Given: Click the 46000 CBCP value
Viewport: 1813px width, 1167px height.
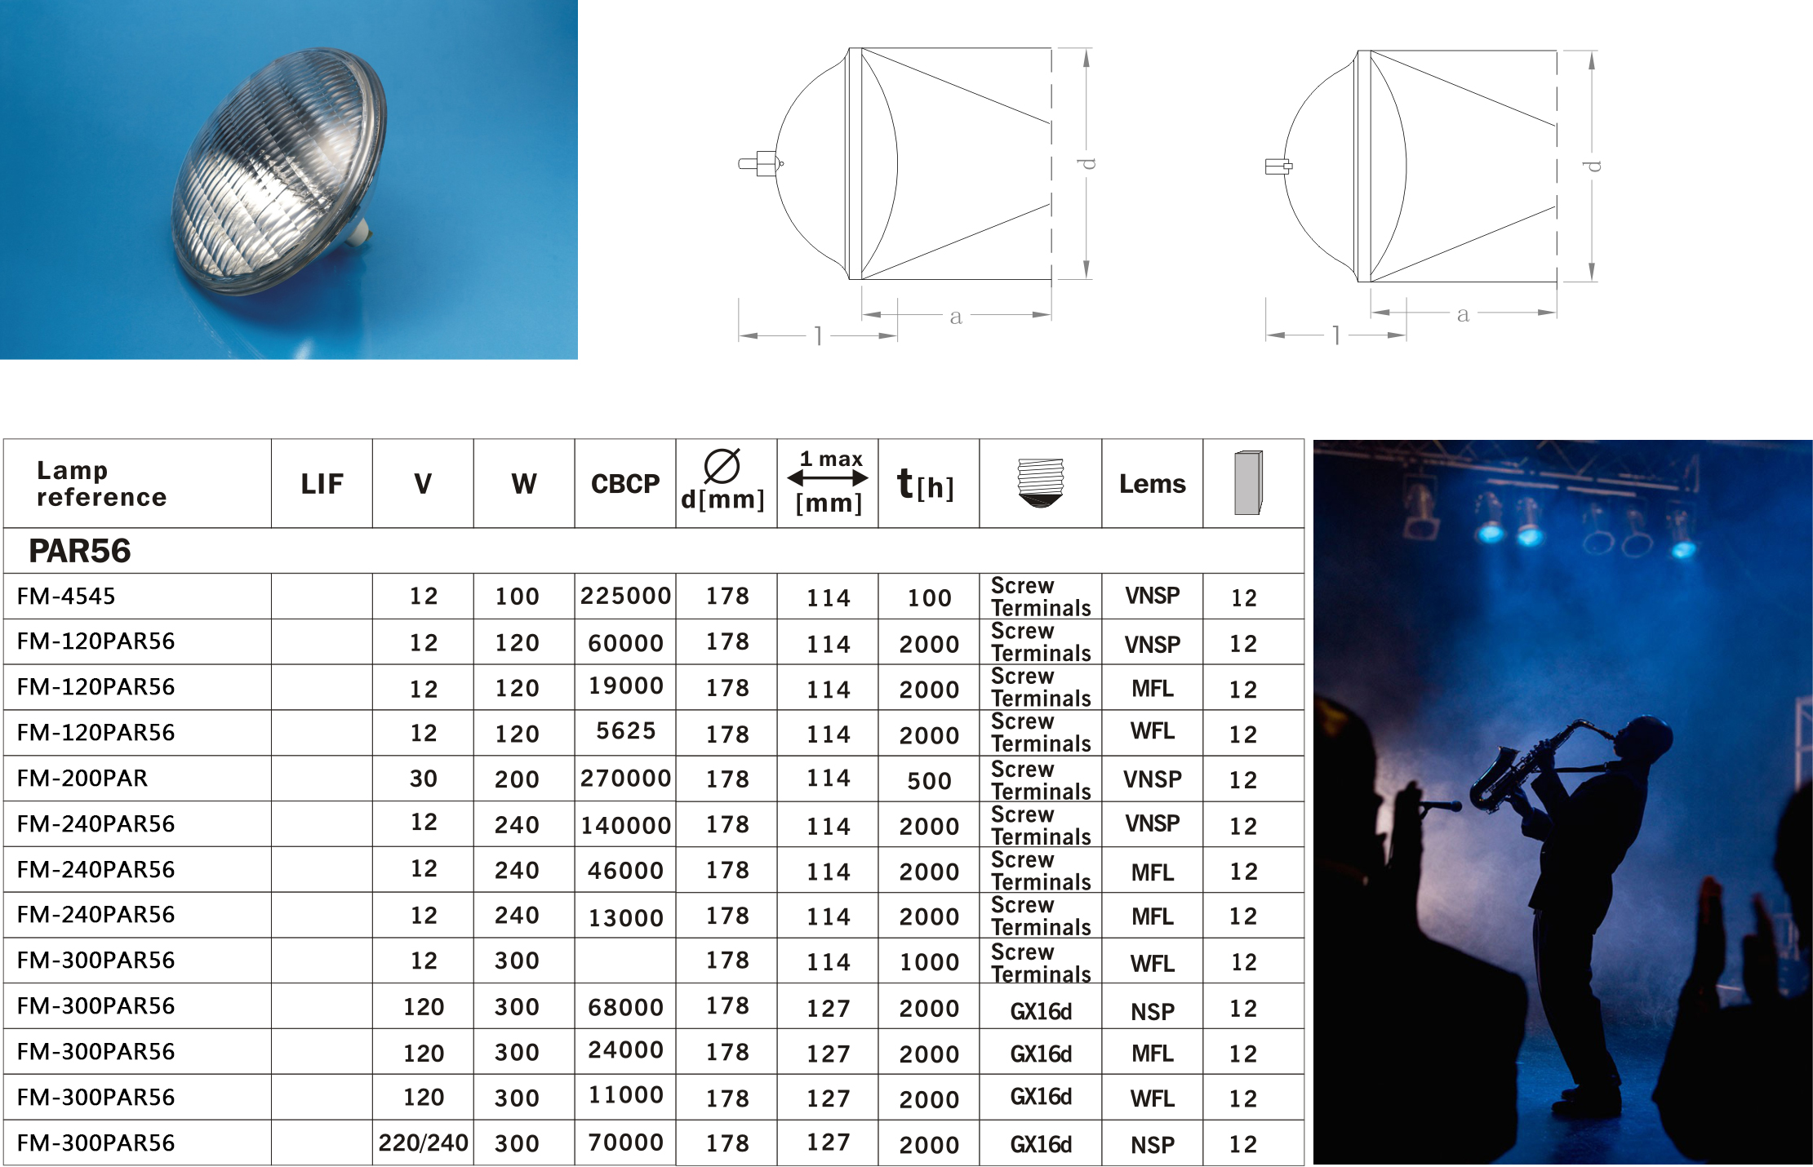Looking at the screenshot, I should click(626, 870).
